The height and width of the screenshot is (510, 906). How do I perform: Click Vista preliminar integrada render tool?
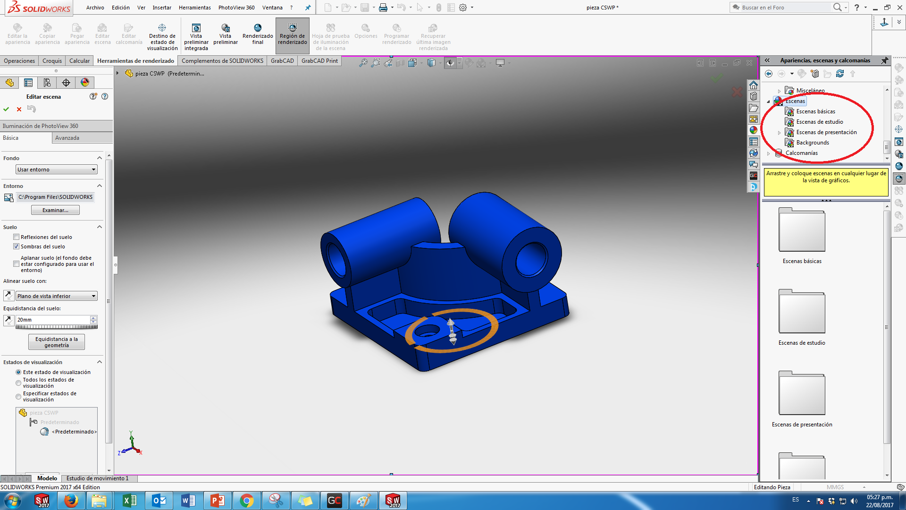[x=196, y=36]
